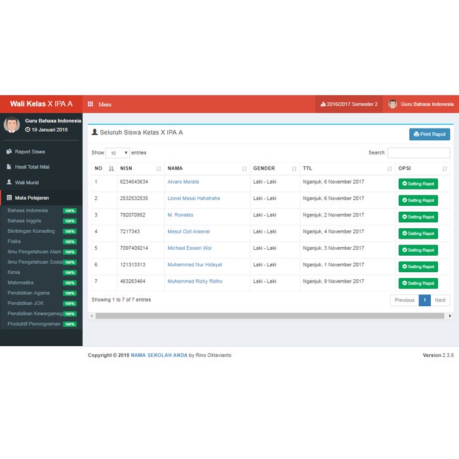The width and height of the screenshot is (459, 459).
Task: Open Hasil Total Nilai in the sidebar
Action: click(x=32, y=167)
